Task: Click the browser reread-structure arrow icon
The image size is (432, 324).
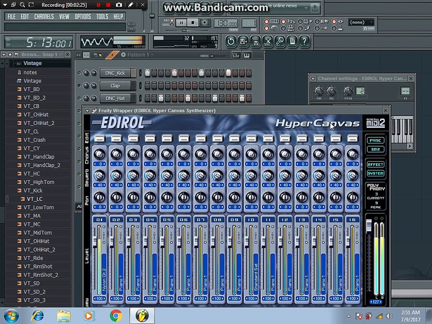Action: coord(17,54)
